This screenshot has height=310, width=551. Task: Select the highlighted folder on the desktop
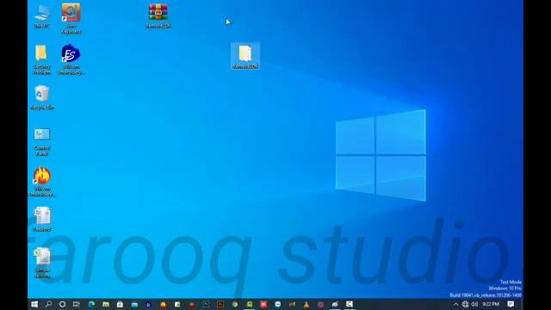[x=245, y=56]
